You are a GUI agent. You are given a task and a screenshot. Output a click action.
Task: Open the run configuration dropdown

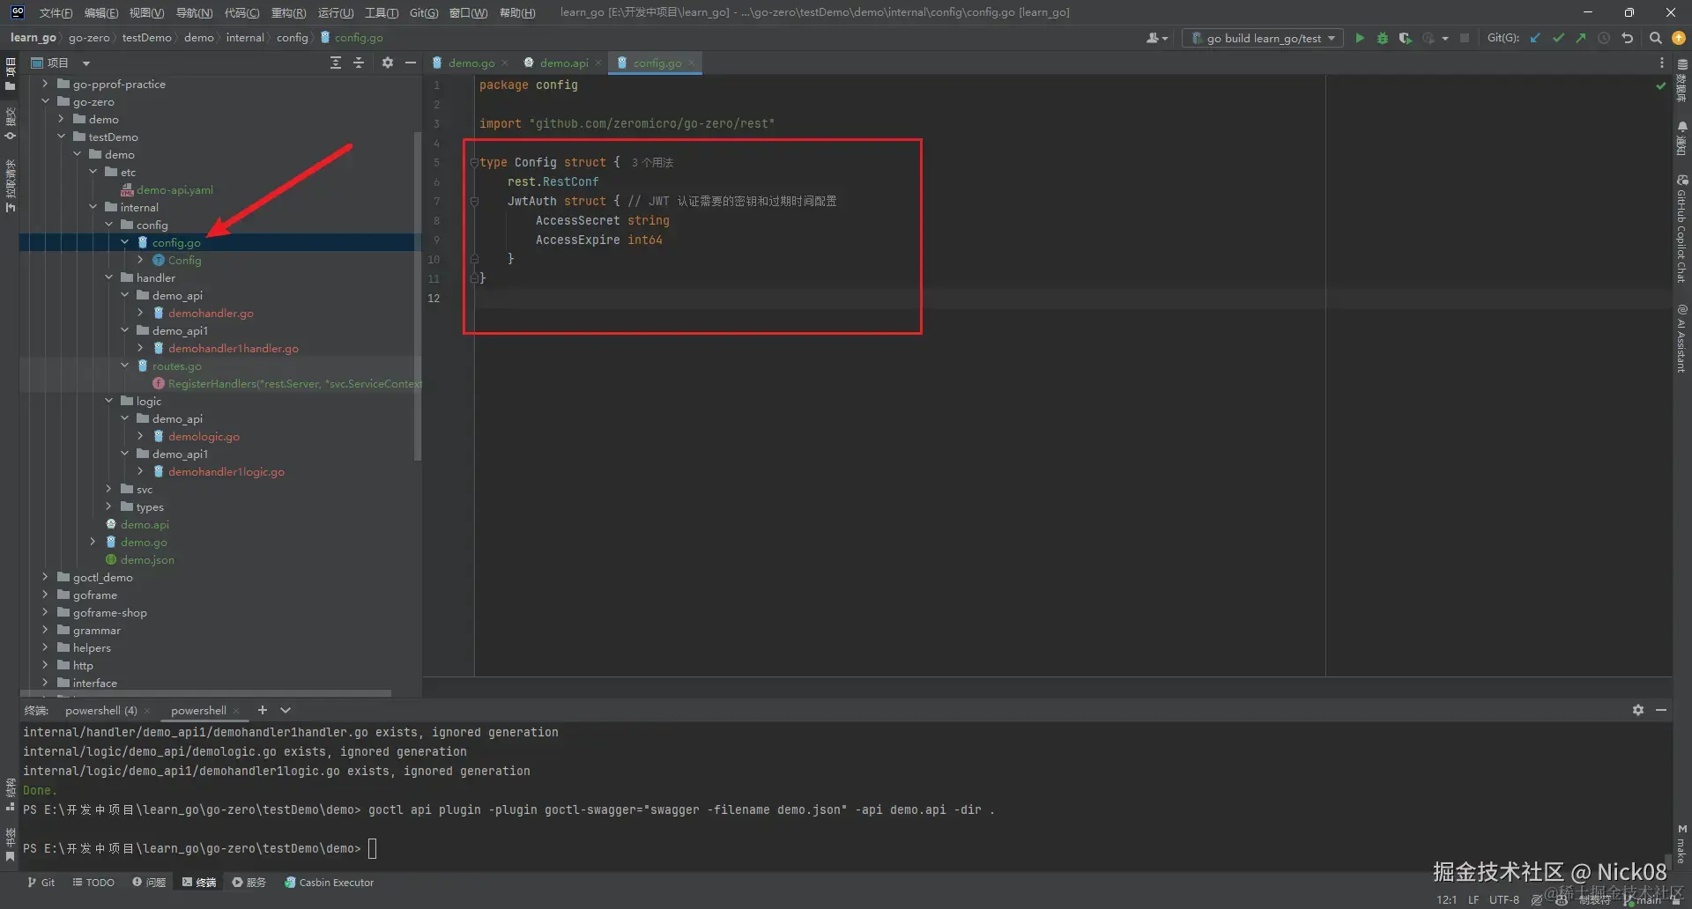point(1263,38)
